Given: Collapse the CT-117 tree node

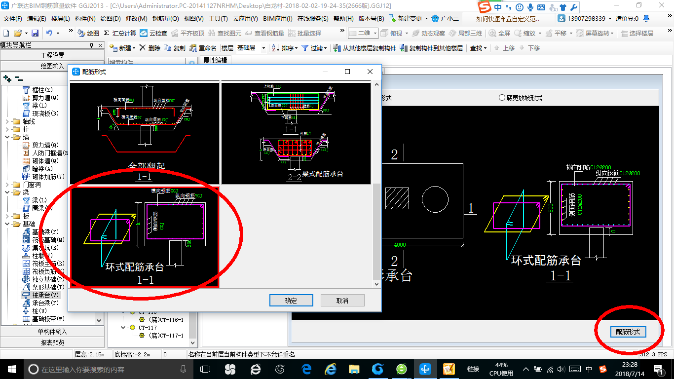Looking at the screenshot, I should pos(123,327).
